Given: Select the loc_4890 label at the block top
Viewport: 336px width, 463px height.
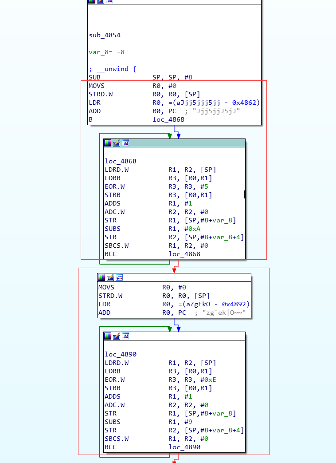Looking at the screenshot, I should (x=121, y=354).
